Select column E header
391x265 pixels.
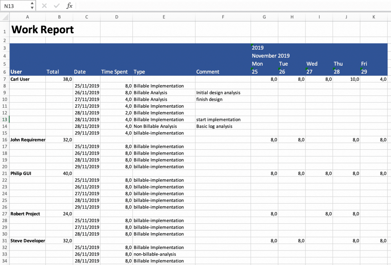click(x=164, y=17)
